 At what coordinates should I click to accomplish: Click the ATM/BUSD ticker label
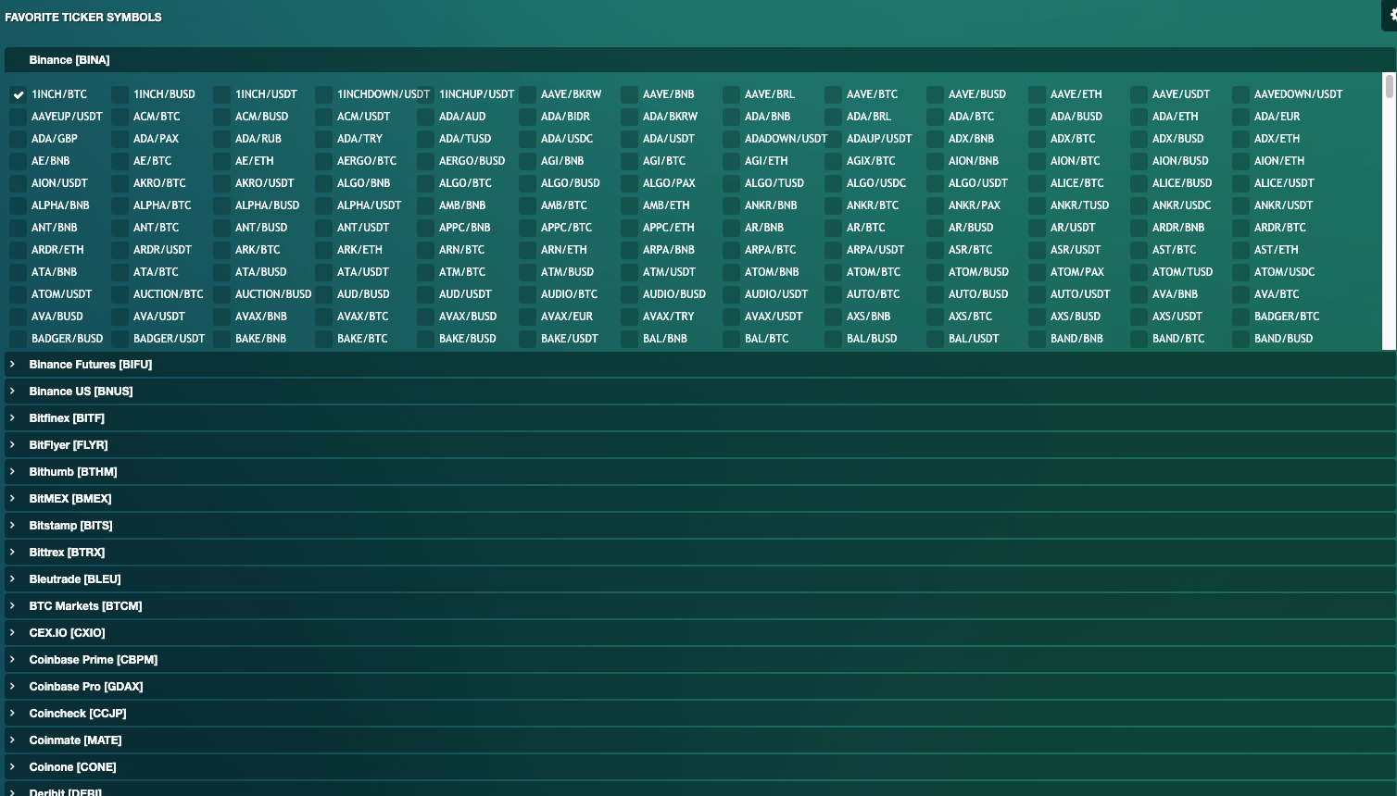pyautogui.click(x=567, y=272)
